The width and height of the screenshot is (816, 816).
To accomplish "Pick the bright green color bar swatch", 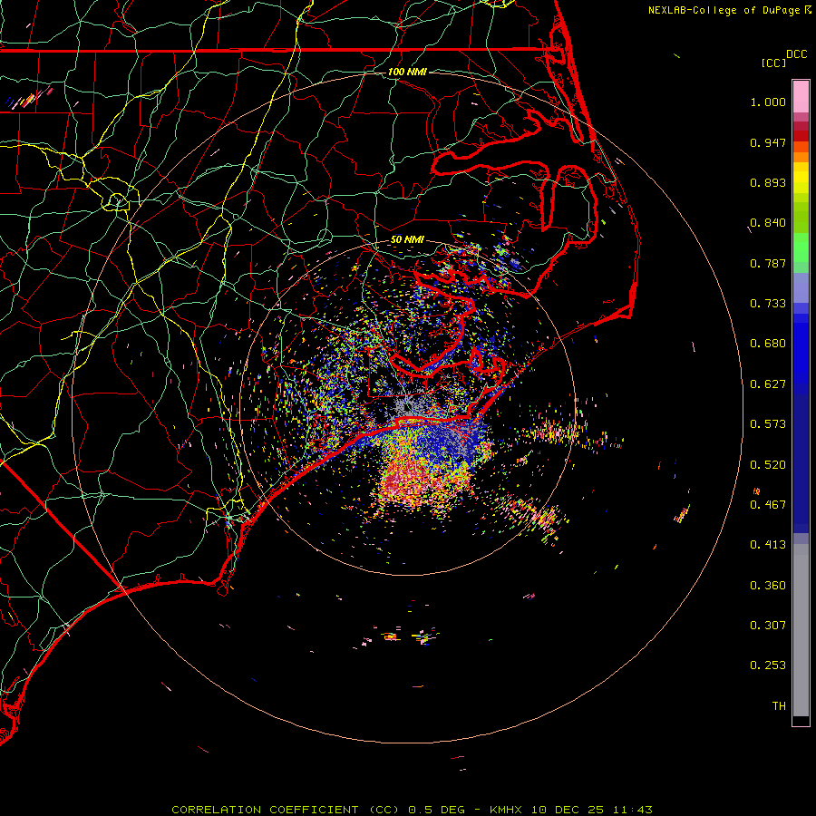I will 801,248.
